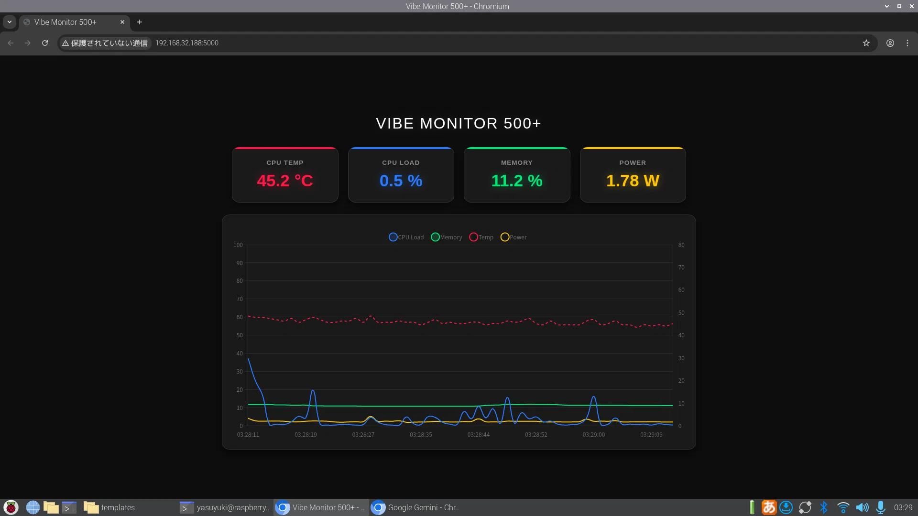Switch to the yasuyuki@raspberry terminal window

(225, 507)
